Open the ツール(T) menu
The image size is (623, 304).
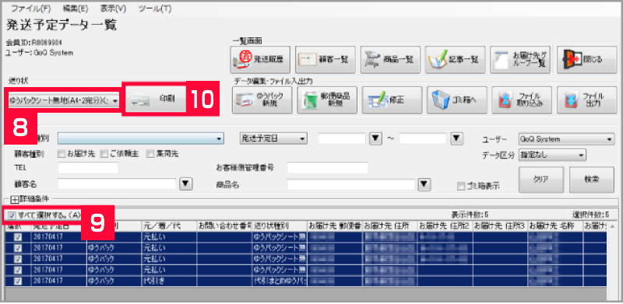coord(154,9)
